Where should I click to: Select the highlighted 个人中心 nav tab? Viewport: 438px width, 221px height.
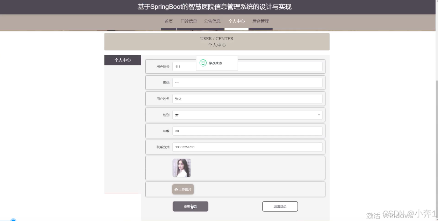[x=236, y=21]
